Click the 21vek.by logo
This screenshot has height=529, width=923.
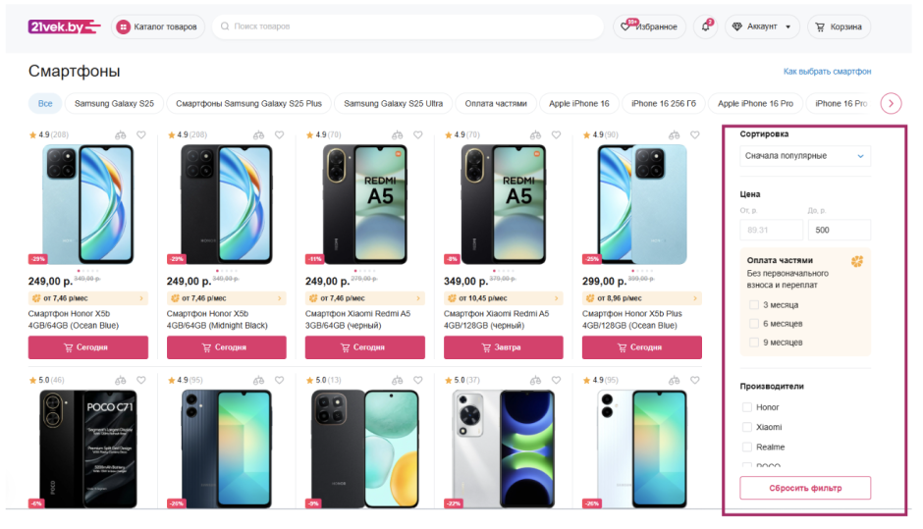[x=64, y=26]
